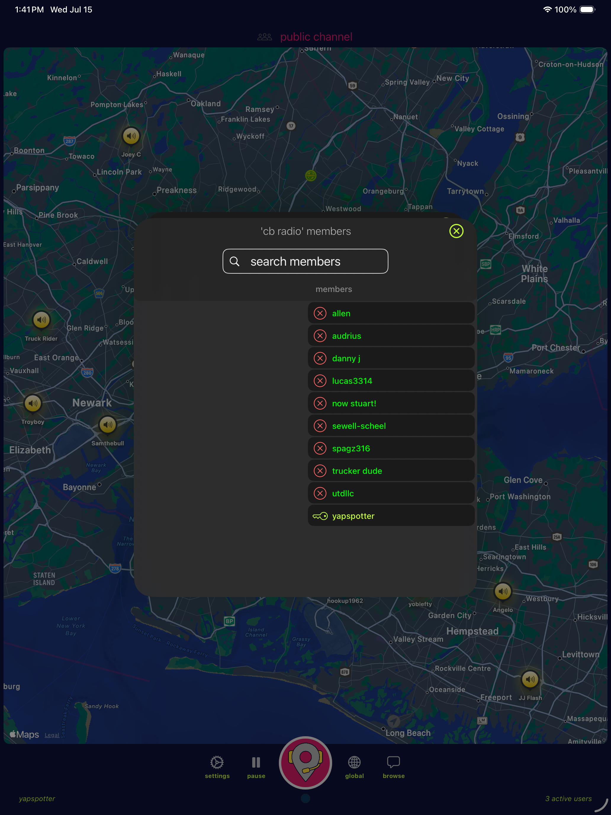Pause playback with the pause button

tap(256, 767)
